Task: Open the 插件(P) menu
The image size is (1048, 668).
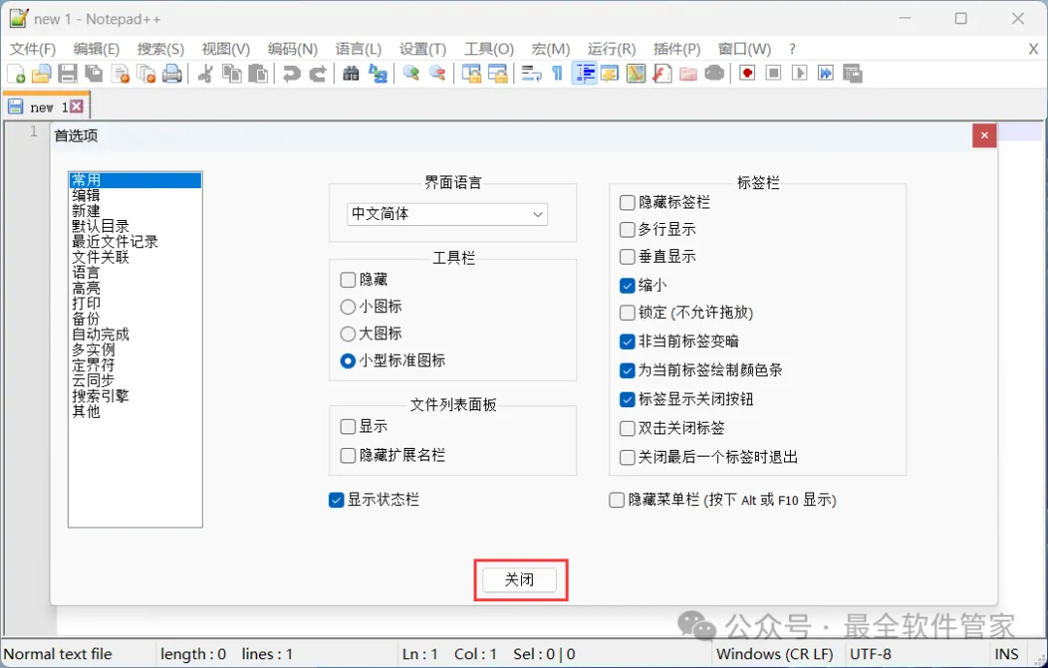Action: tap(676, 48)
